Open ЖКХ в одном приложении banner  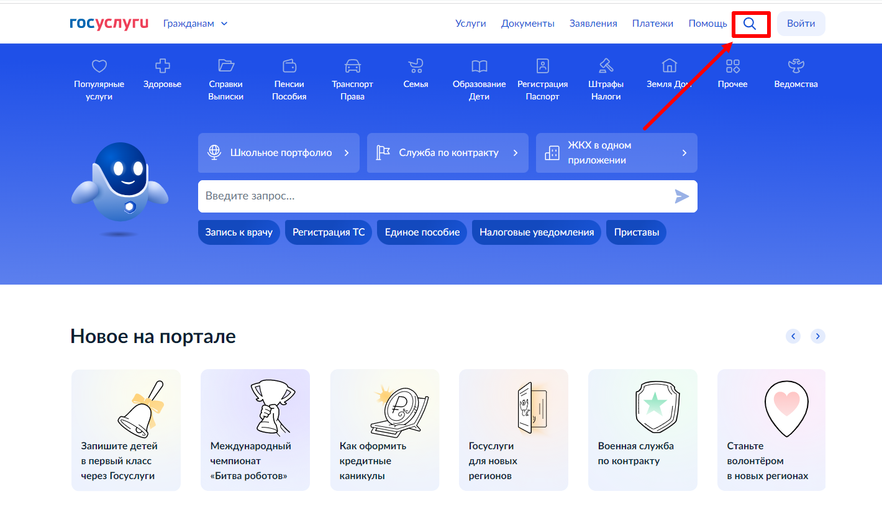616,153
